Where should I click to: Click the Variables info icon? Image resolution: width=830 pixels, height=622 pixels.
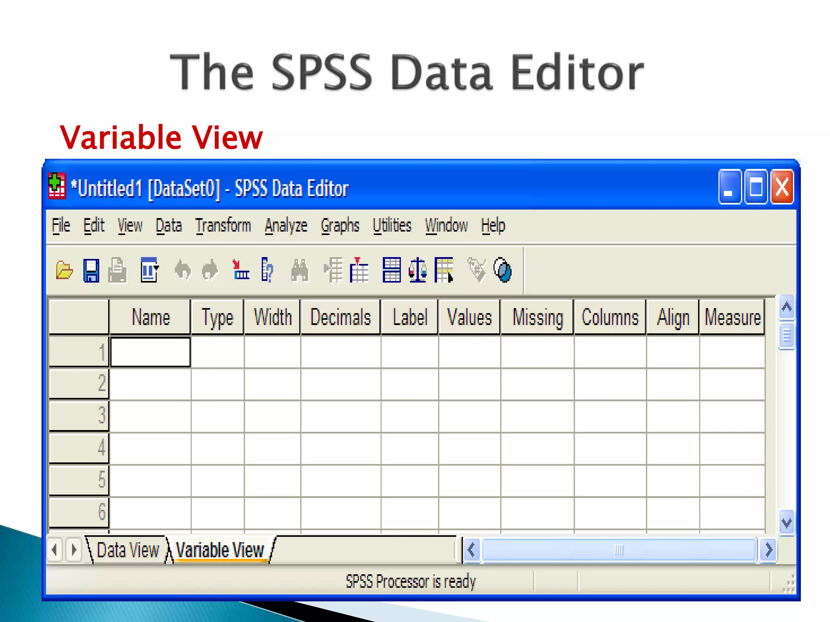(x=267, y=270)
